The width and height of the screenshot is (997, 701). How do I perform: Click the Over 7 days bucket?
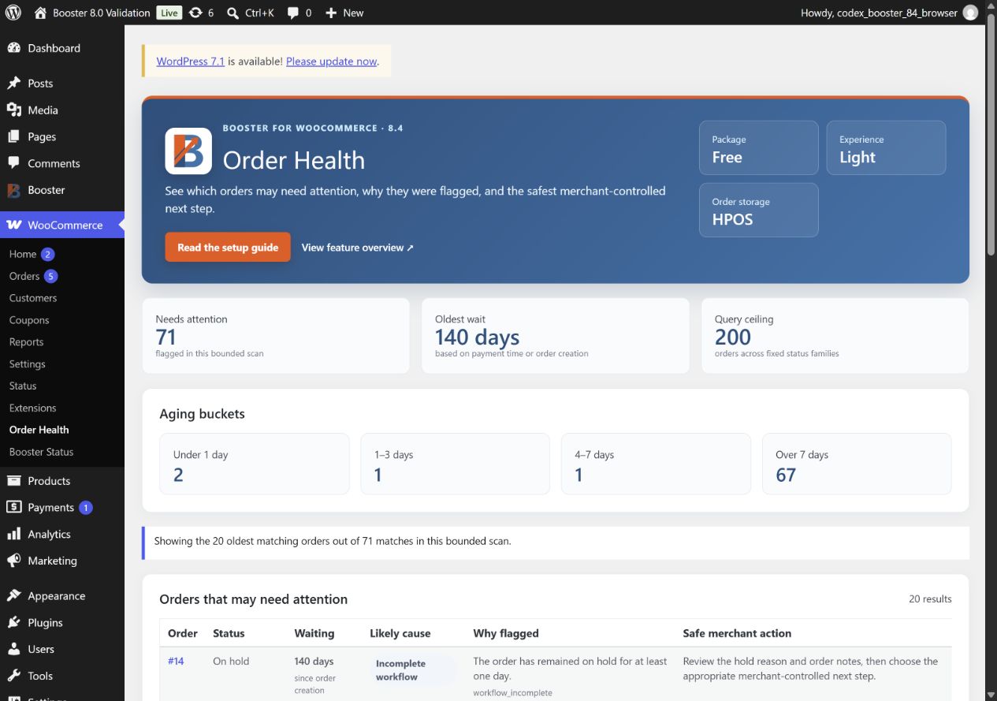857,464
